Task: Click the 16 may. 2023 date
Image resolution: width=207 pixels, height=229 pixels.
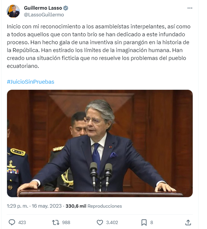Action: (x=47, y=206)
